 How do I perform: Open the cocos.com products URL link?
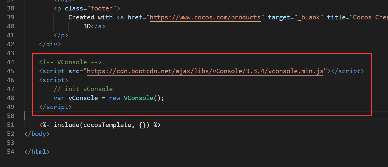tap(205, 17)
